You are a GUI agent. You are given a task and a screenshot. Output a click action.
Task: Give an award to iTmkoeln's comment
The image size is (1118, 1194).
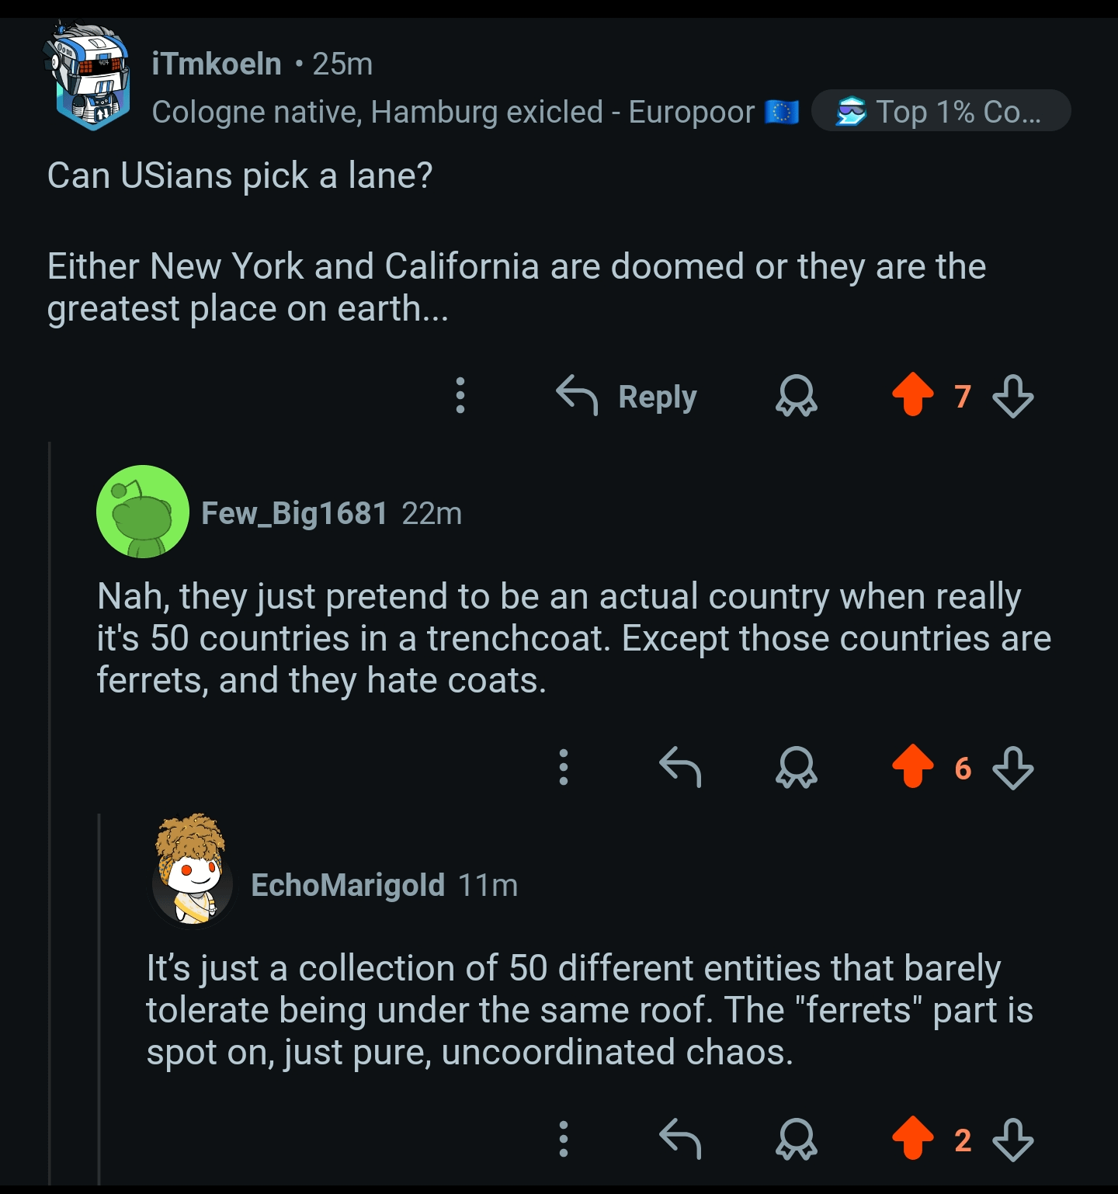coord(796,396)
